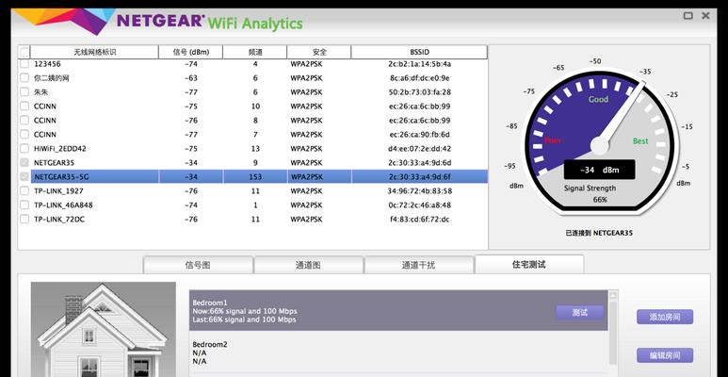Image resolution: width=728 pixels, height=377 pixels.
Task: Tick the checkbox for 朱朱 network
Action: 24,92
